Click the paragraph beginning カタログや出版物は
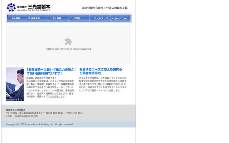 pos(103,84)
